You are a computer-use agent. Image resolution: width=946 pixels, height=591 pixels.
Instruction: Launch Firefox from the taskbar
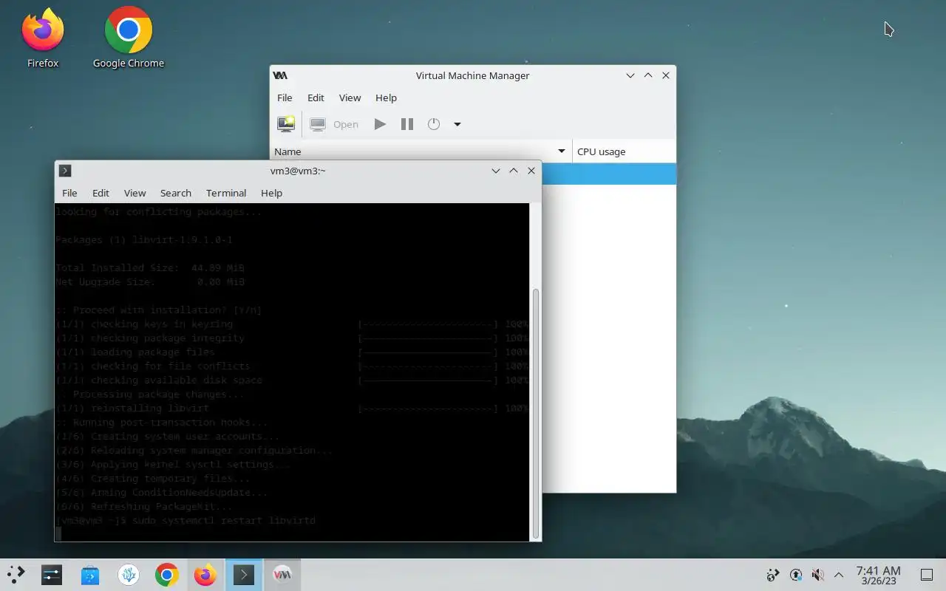(205, 574)
